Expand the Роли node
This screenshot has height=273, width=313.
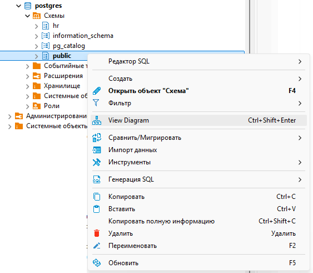pos(28,106)
